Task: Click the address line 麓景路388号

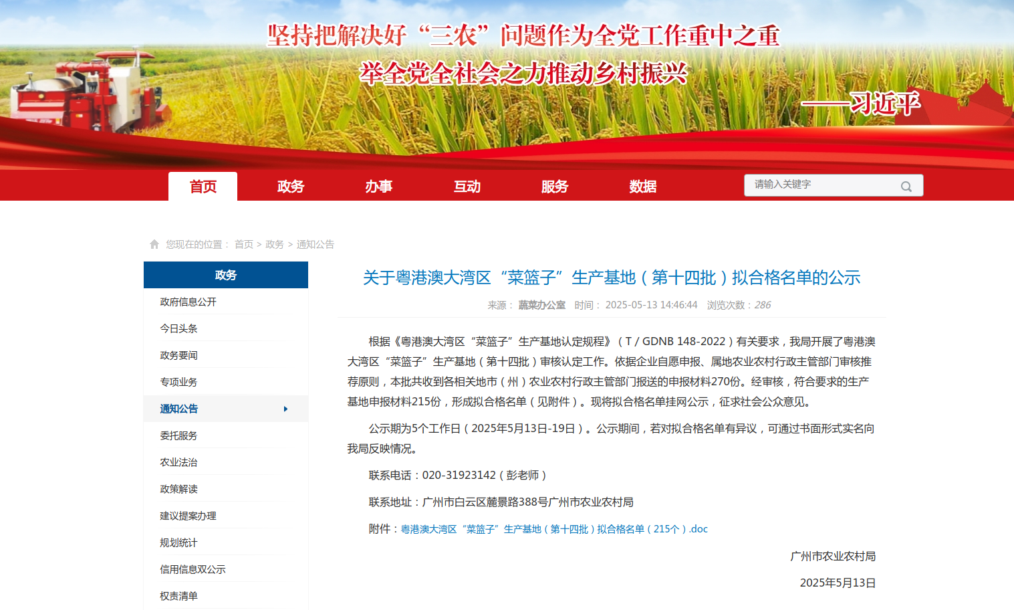Action: 517,502
